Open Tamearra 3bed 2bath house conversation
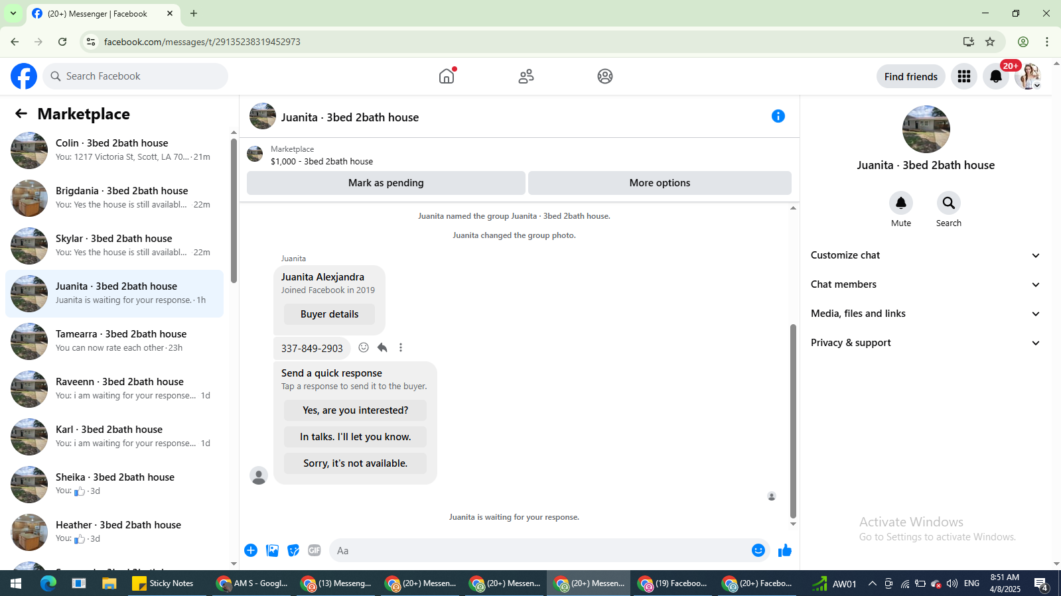1061x596 pixels. [x=114, y=341]
